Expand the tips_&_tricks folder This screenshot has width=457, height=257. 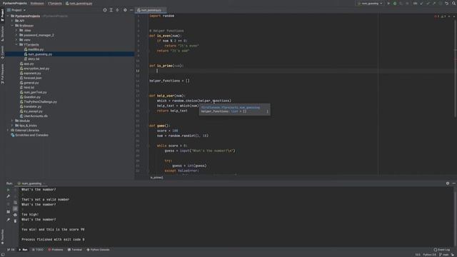click(12, 126)
